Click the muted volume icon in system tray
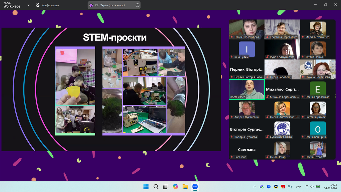This screenshot has width=341, height=192. pos(312,187)
